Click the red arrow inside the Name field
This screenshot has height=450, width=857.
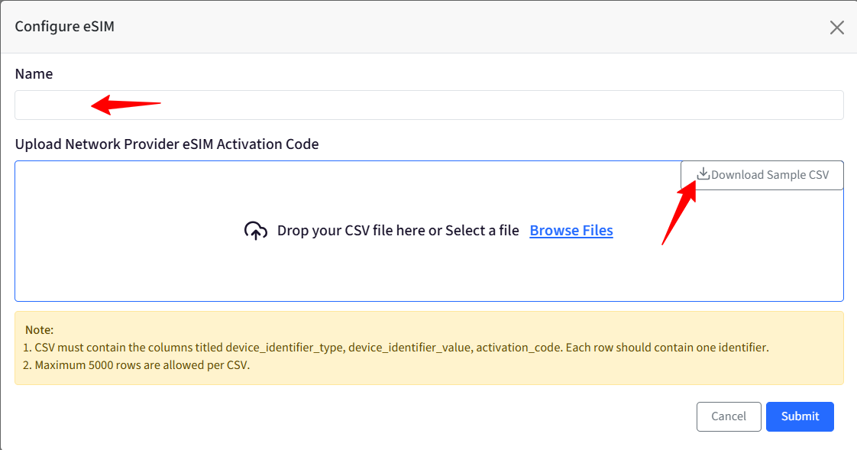[126, 104]
